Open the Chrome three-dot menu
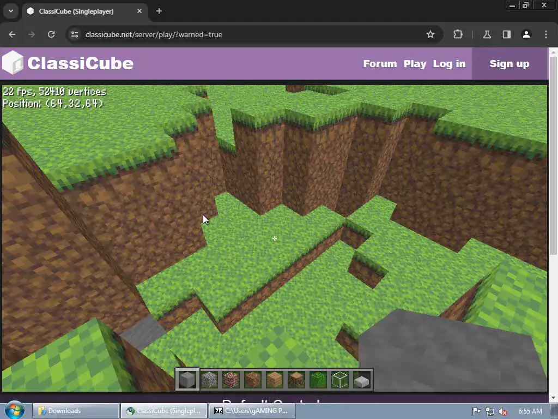 546,34
